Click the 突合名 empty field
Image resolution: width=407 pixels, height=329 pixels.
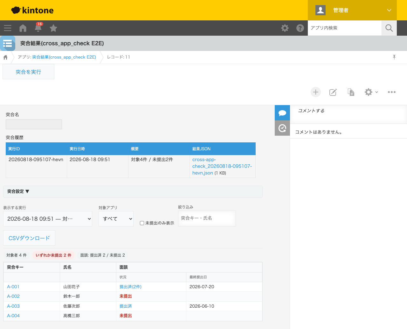coord(34,124)
